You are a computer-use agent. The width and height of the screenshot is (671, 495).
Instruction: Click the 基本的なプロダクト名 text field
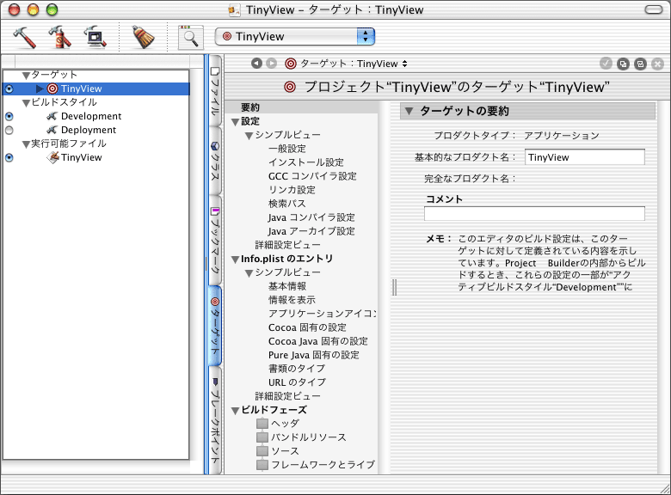coord(584,157)
